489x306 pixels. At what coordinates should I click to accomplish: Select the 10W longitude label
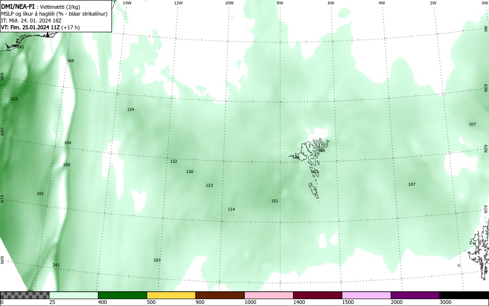pyautogui.click(x=229, y=3)
